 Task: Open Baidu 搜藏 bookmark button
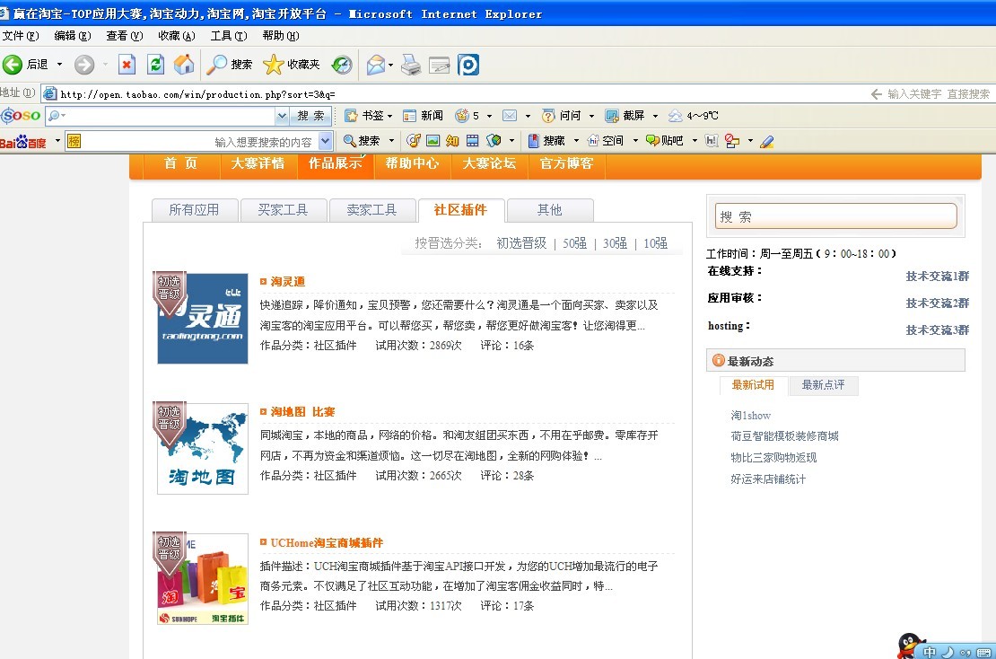[546, 140]
